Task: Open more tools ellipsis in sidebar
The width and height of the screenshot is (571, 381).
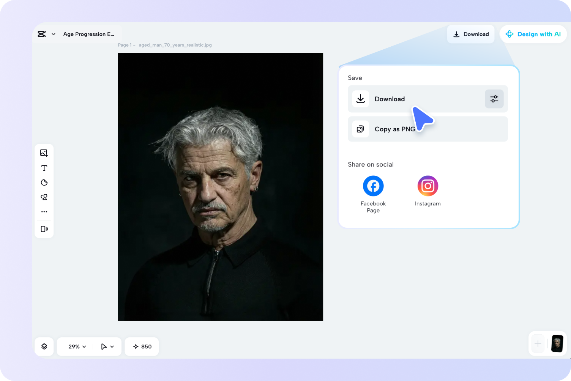Action: (x=44, y=212)
